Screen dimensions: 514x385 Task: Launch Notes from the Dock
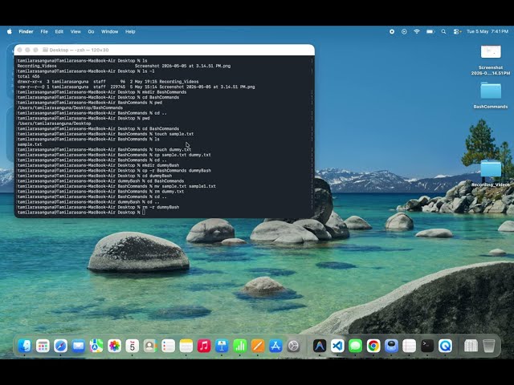pyautogui.click(x=186, y=346)
